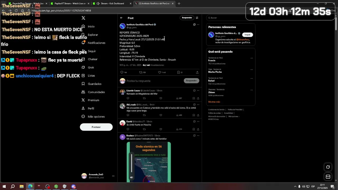Click the Mostrar más link
This screenshot has width=338, height=190.
214,102
